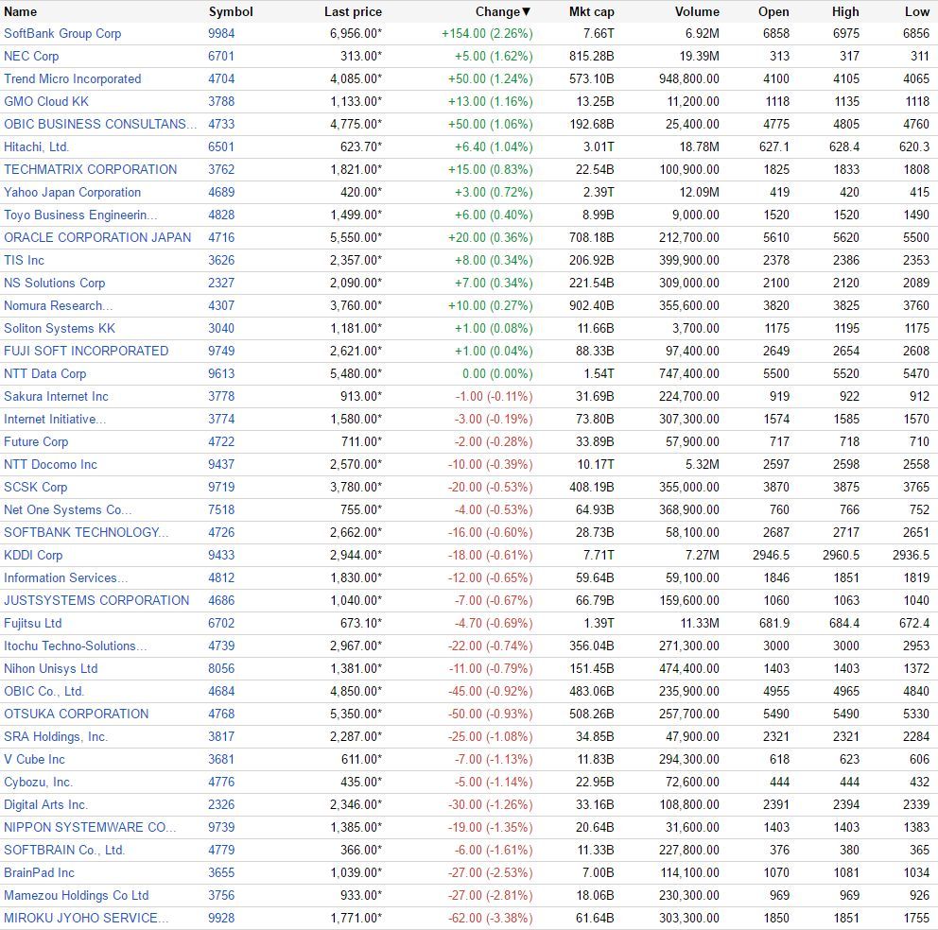
Task: Open SRA Holdings, Inc. link
Action: [56, 737]
